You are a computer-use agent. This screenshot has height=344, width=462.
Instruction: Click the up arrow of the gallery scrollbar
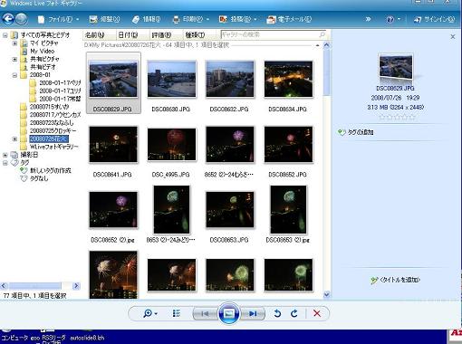coord(326,45)
